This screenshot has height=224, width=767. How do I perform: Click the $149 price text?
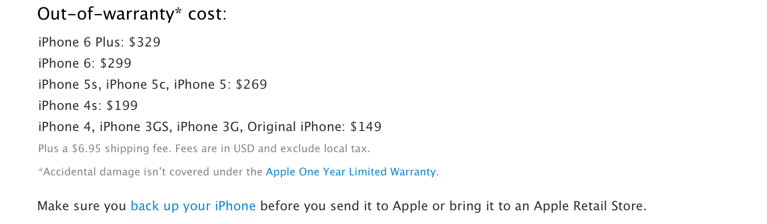(x=366, y=127)
